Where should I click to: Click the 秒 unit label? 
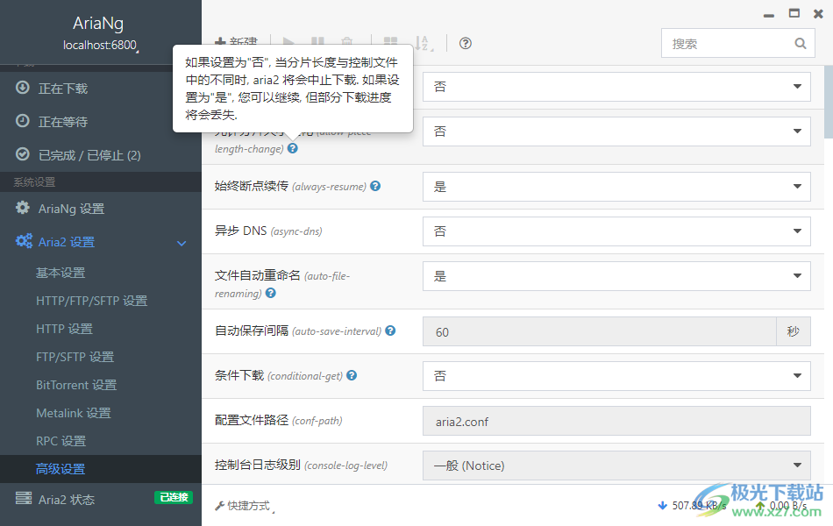[794, 331]
